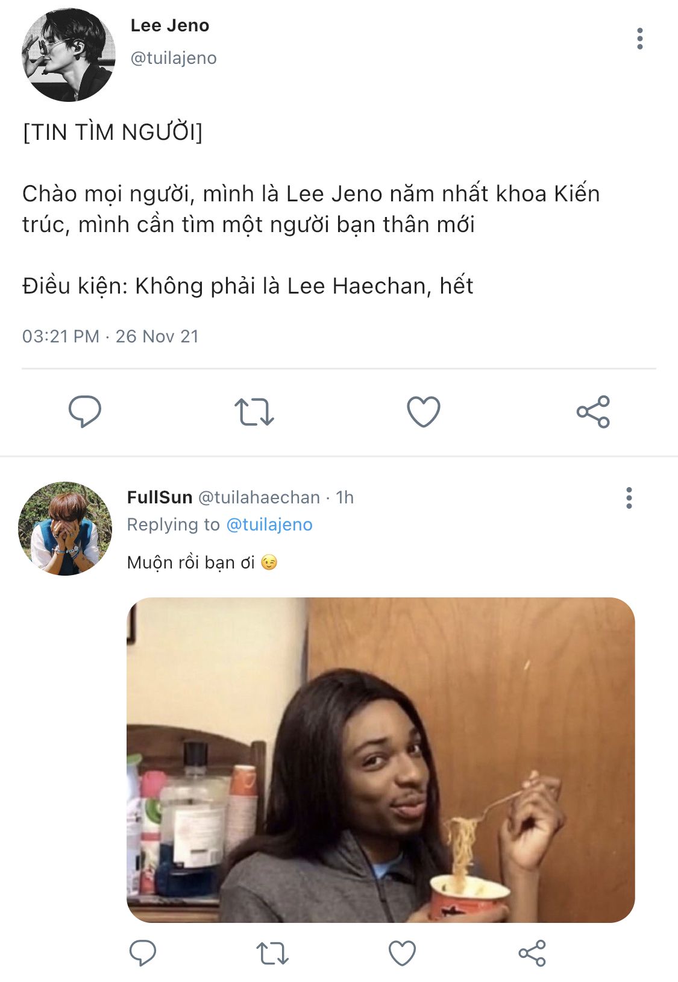
Task: Click the 03:21 PM · 26 Nov 21 timestamp
Action: [x=110, y=336]
